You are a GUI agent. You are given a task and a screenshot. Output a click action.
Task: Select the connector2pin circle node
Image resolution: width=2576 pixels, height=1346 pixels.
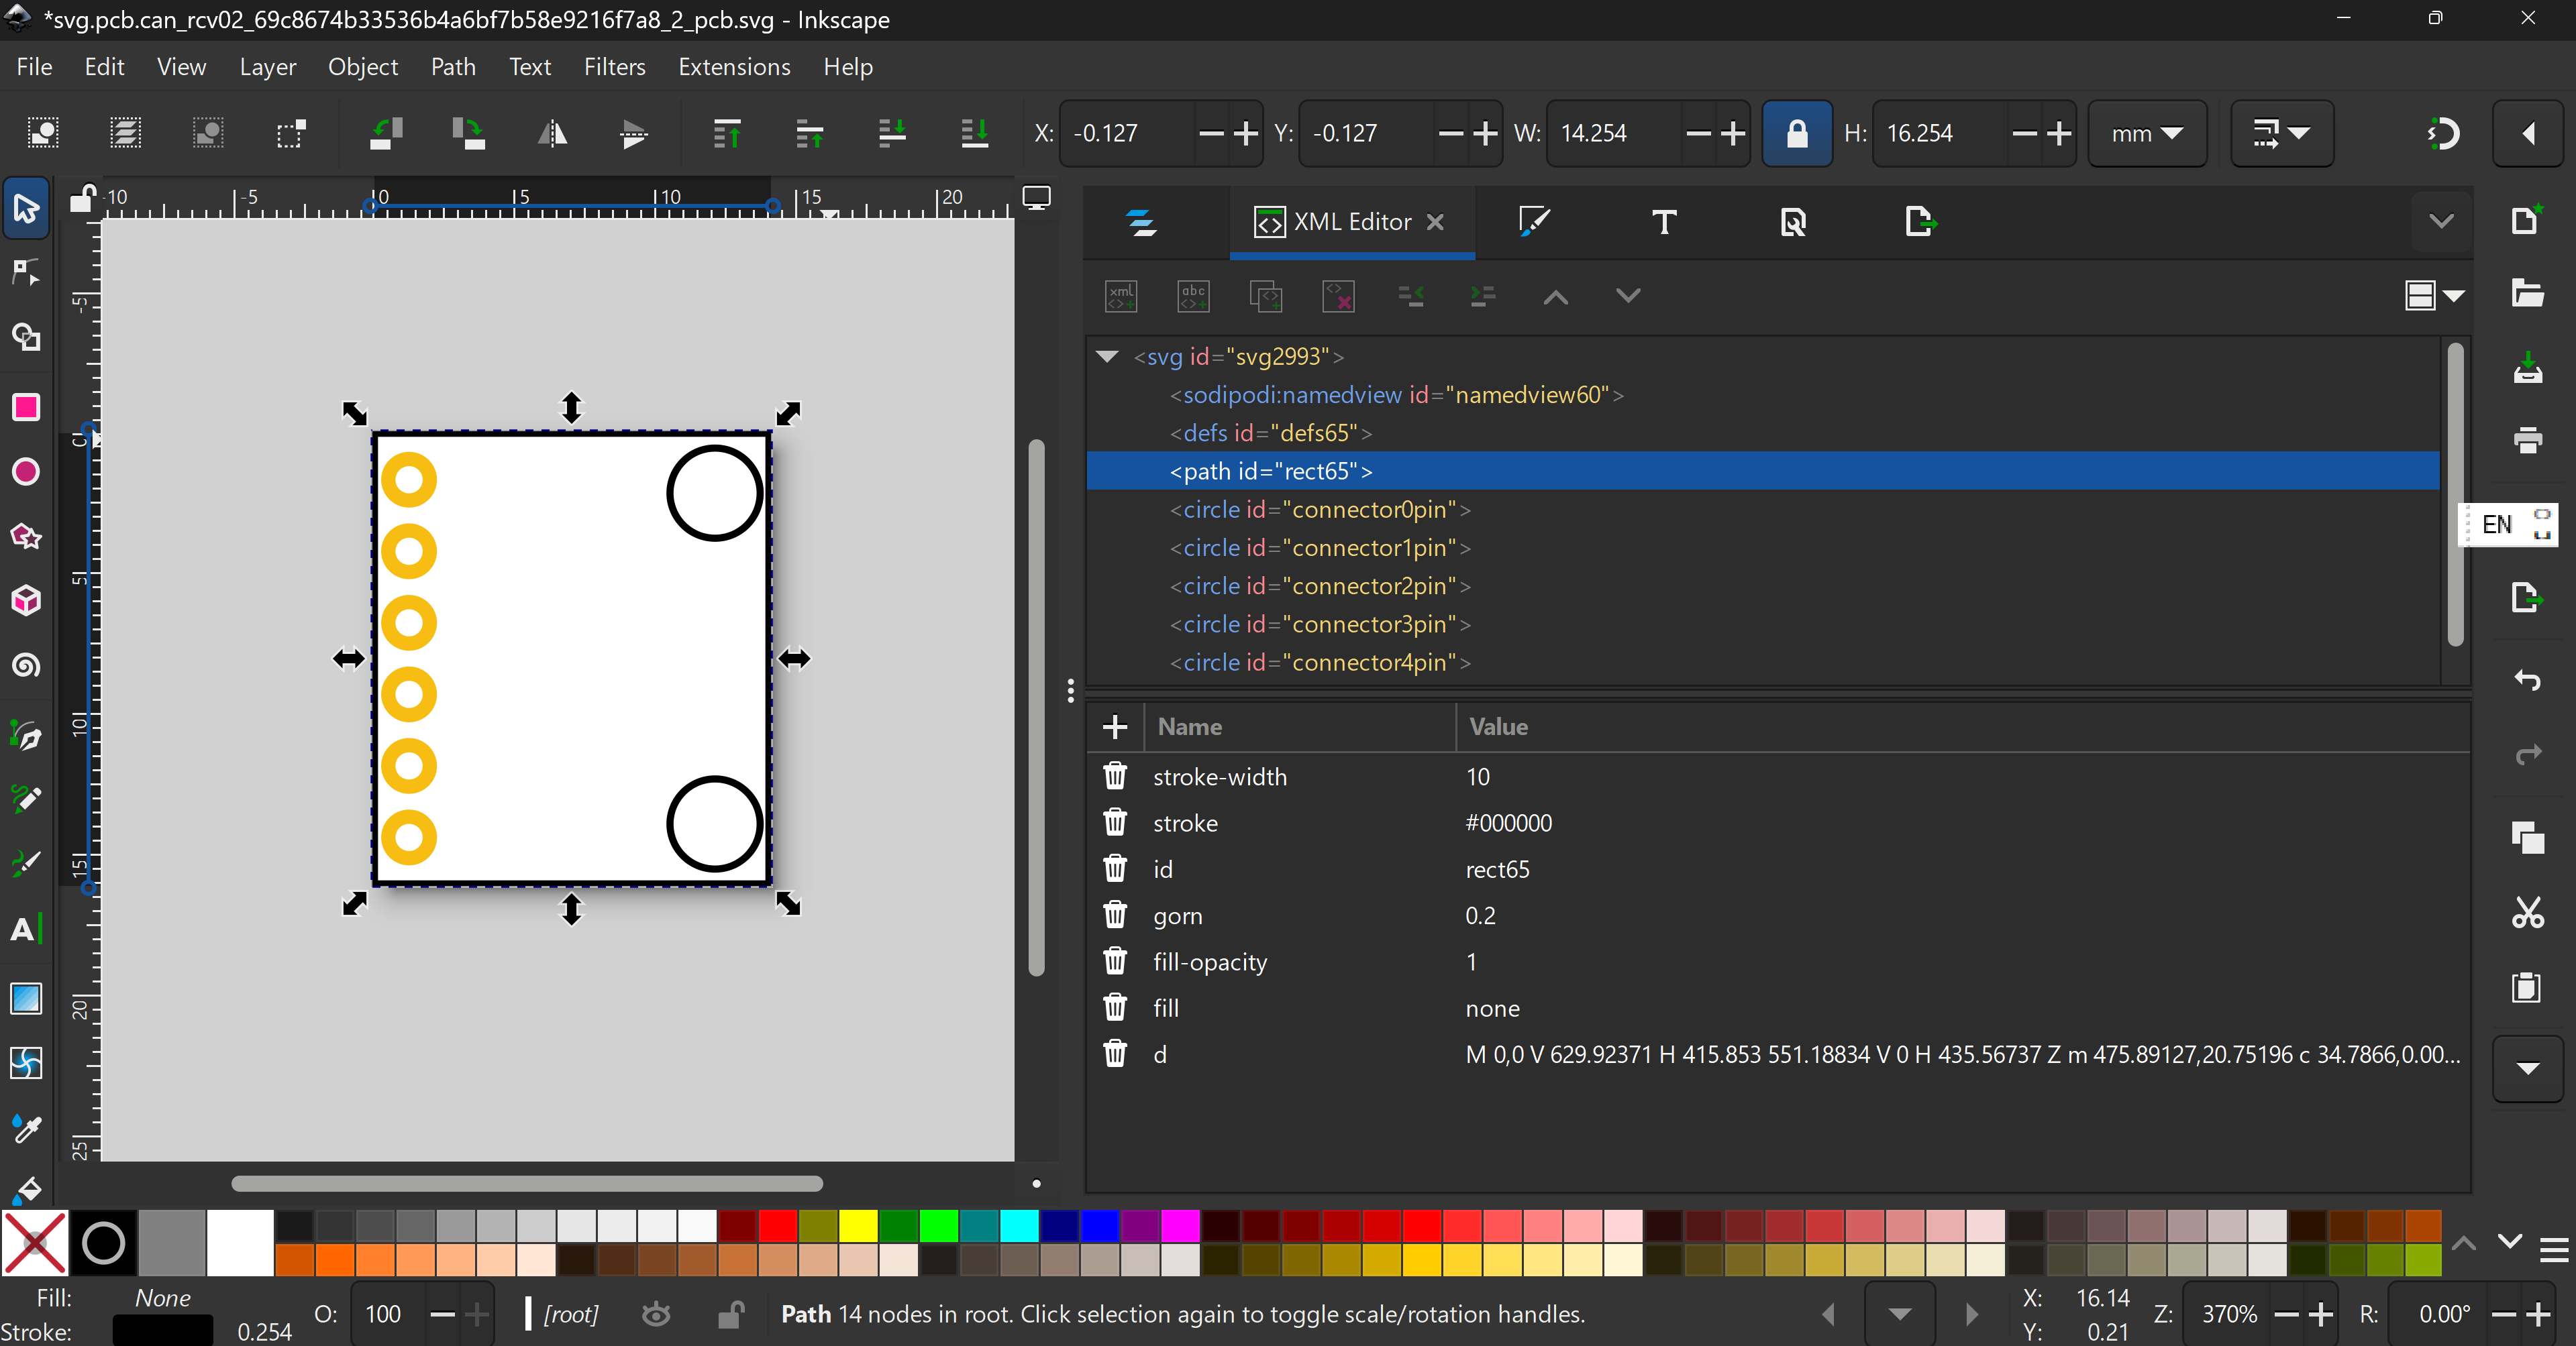pyautogui.click(x=1319, y=585)
